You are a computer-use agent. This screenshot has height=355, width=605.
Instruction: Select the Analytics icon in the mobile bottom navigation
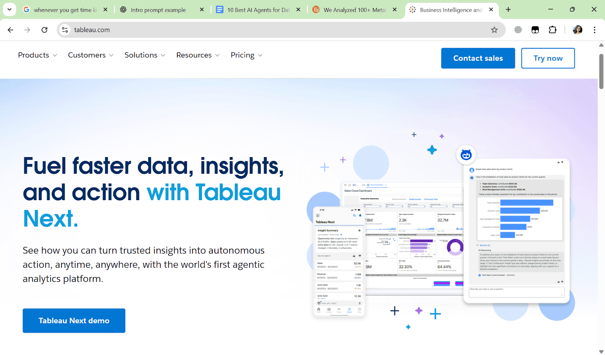tap(329, 309)
